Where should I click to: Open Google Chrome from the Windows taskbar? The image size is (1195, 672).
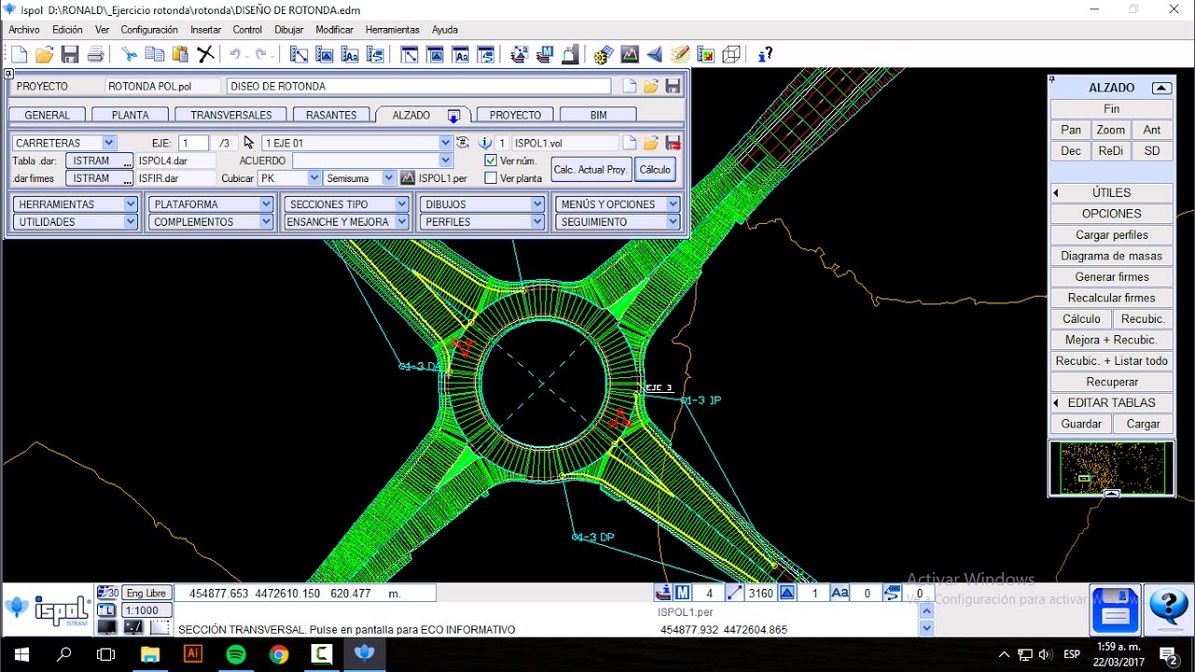click(279, 654)
